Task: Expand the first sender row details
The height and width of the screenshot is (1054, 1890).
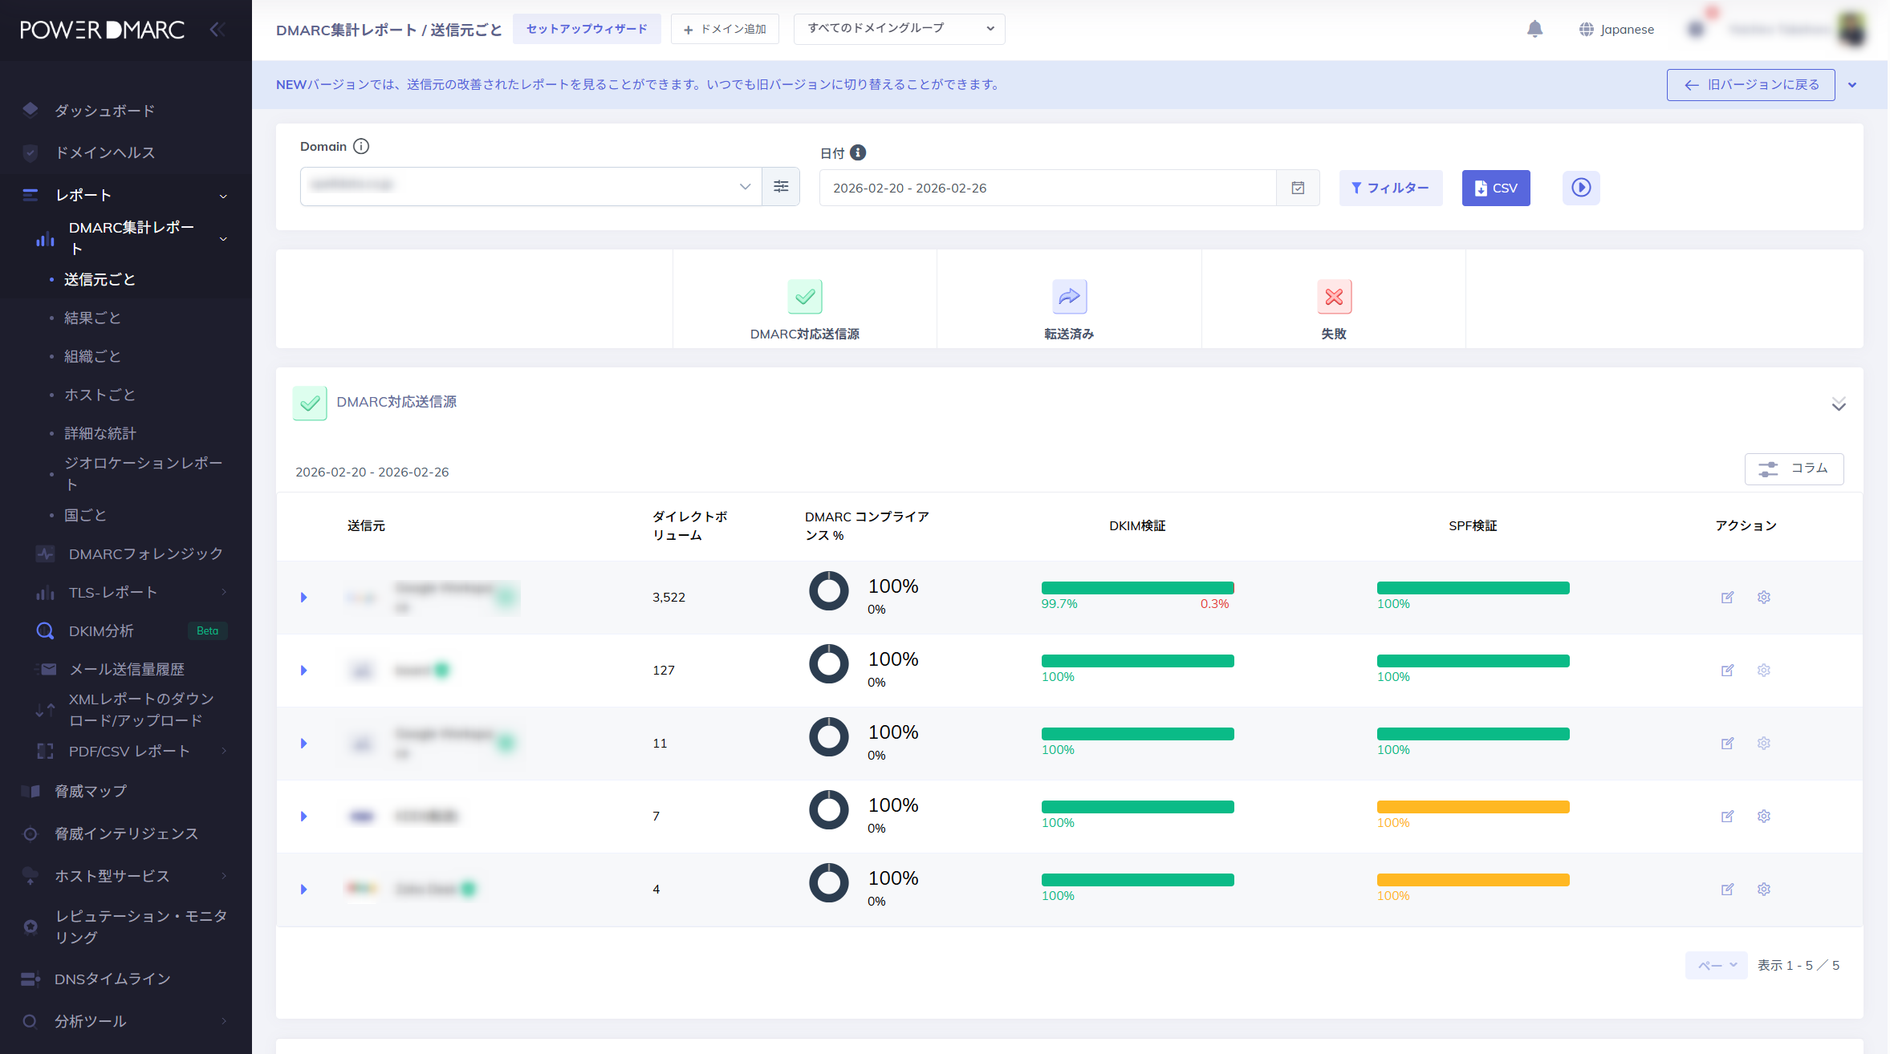Action: 303,597
